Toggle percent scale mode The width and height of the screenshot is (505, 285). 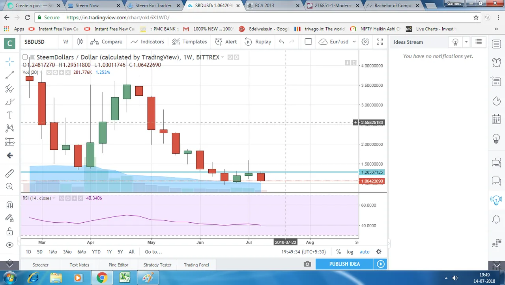pyautogui.click(x=339, y=252)
